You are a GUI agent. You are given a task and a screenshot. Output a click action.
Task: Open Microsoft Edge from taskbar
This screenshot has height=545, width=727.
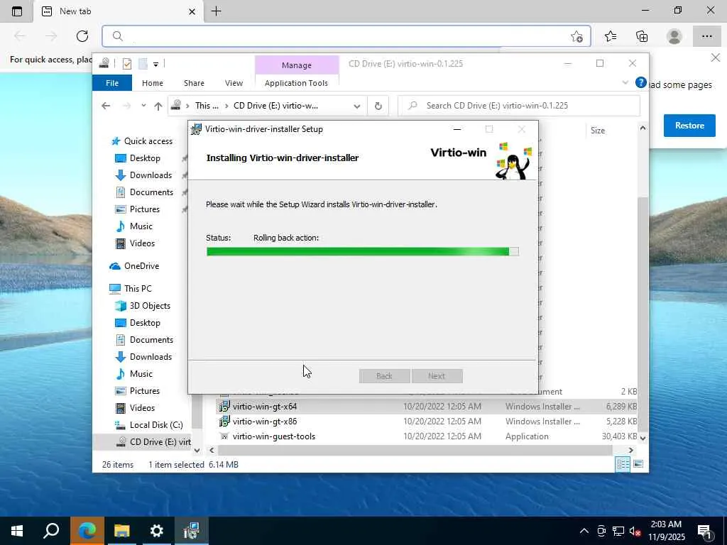pyautogui.click(x=87, y=531)
